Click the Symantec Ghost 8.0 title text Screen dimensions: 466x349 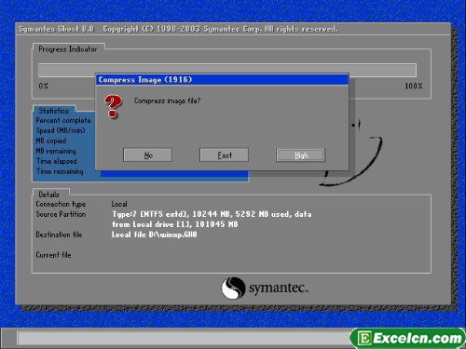[x=56, y=29]
